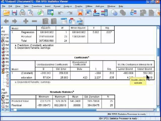Screen dimensions: 161x121
Task: Click the red down-arrow variables icon
Action: tap(96, 13)
